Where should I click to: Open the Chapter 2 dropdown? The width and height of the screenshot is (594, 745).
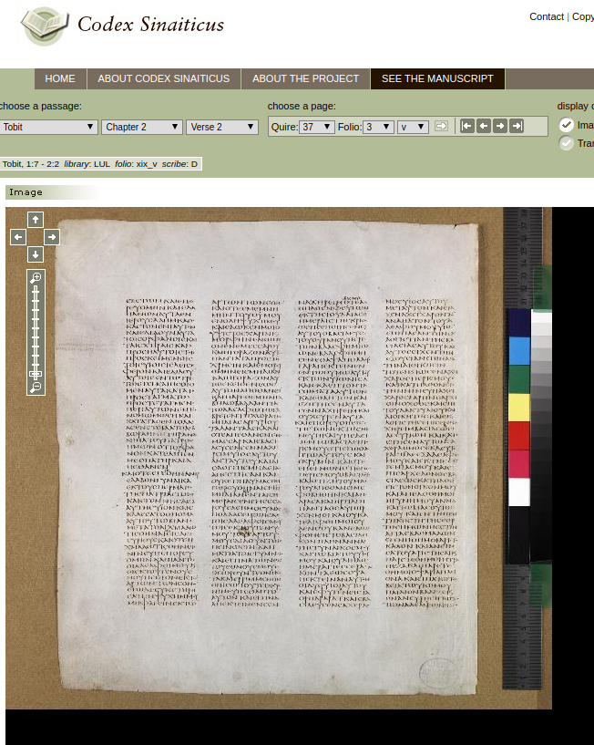(x=141, y=127)
